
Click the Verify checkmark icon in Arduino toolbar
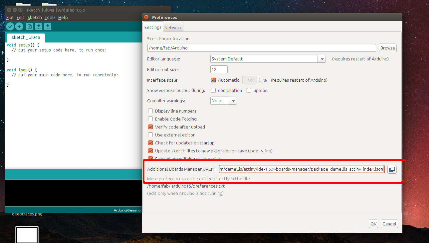[x=10, y=26]
